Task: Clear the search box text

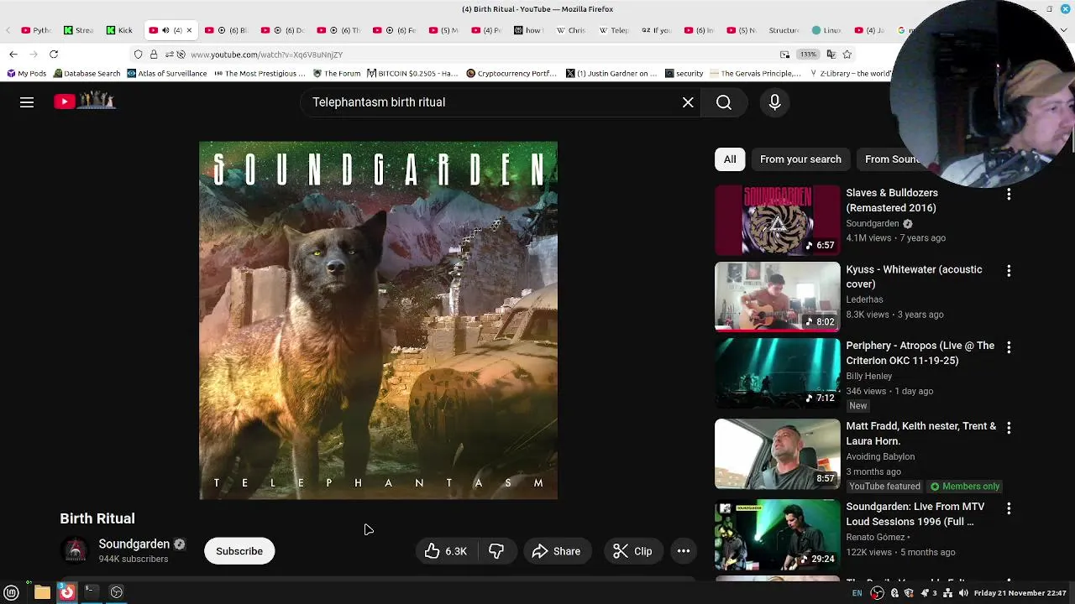Action: click(x=688, y=102)
